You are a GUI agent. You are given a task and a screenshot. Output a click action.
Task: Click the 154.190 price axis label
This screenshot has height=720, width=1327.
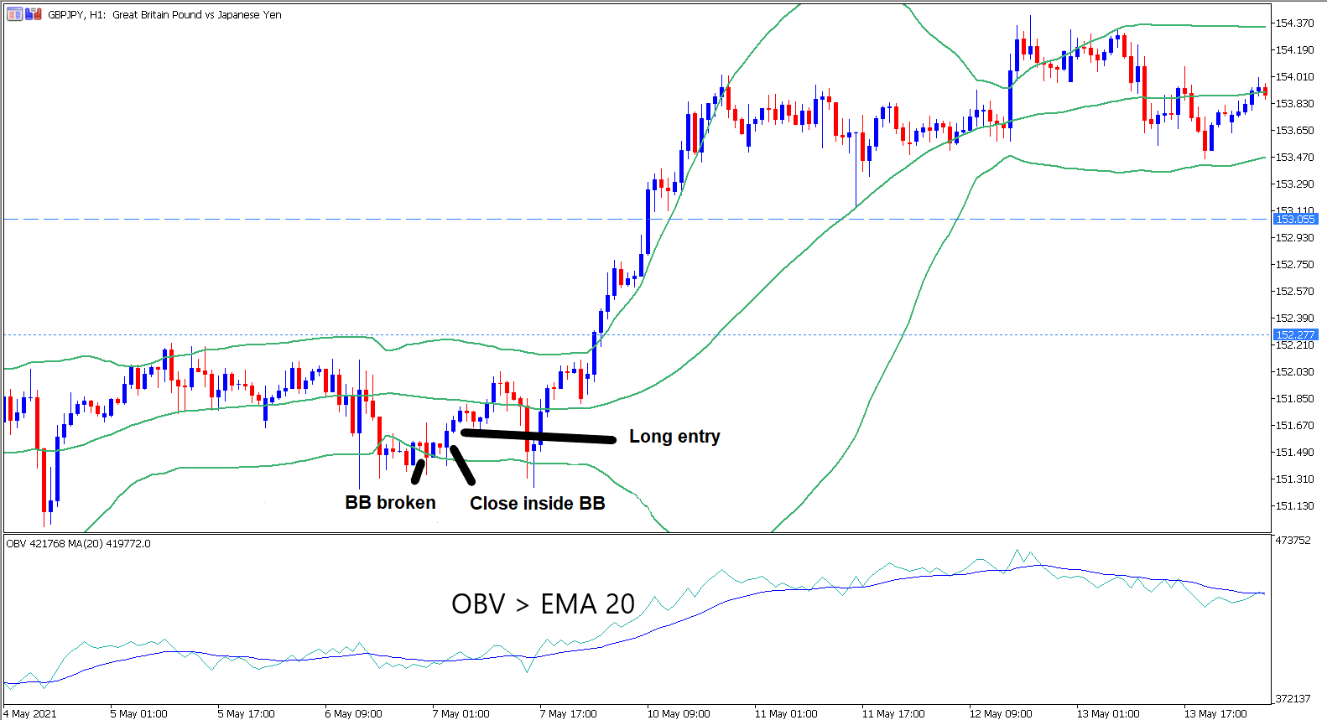tap(1294, 49)
